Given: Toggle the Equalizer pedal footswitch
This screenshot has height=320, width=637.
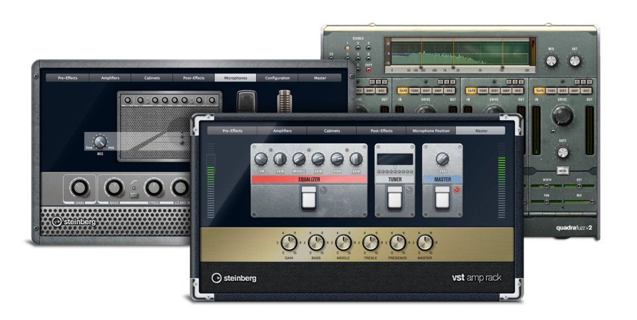Looking at the screenshot, I should (309, 198).
